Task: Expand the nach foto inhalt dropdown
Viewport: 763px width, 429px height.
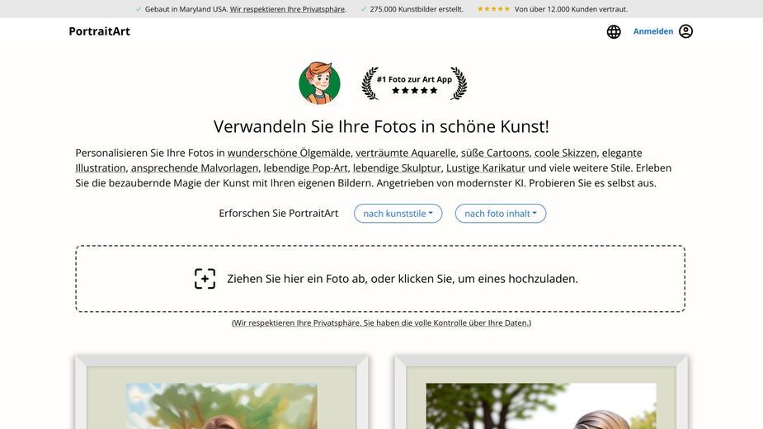Action: click(500, 214)
